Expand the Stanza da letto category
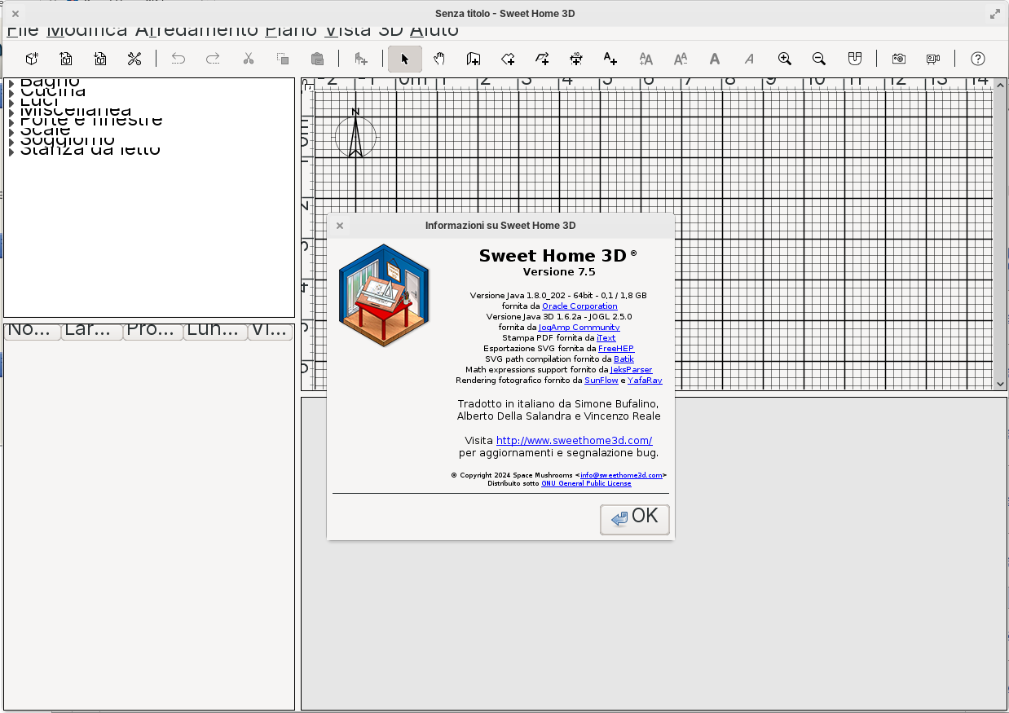Screen dimensions: 1009x713 [x=12, y=152]
